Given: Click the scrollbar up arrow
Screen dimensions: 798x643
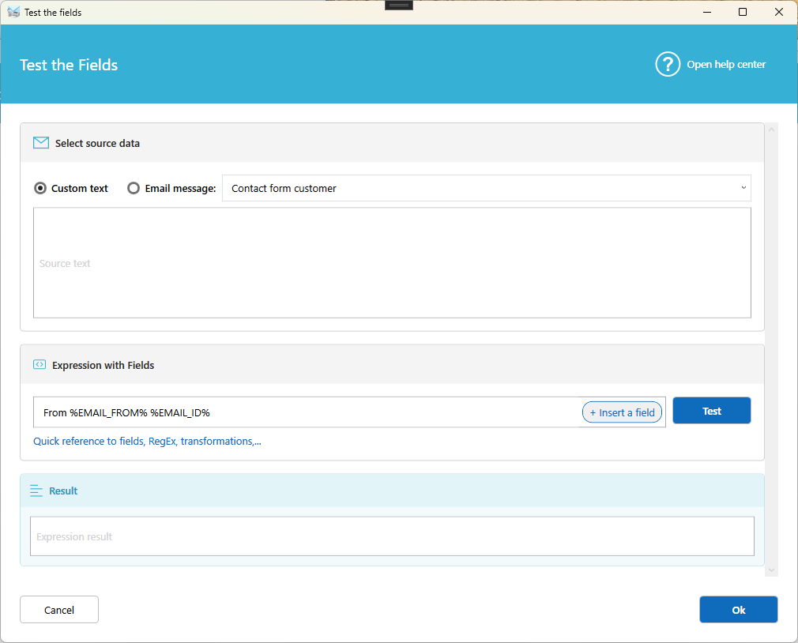Looking at the screenshot, I should [x=772, y=130].
